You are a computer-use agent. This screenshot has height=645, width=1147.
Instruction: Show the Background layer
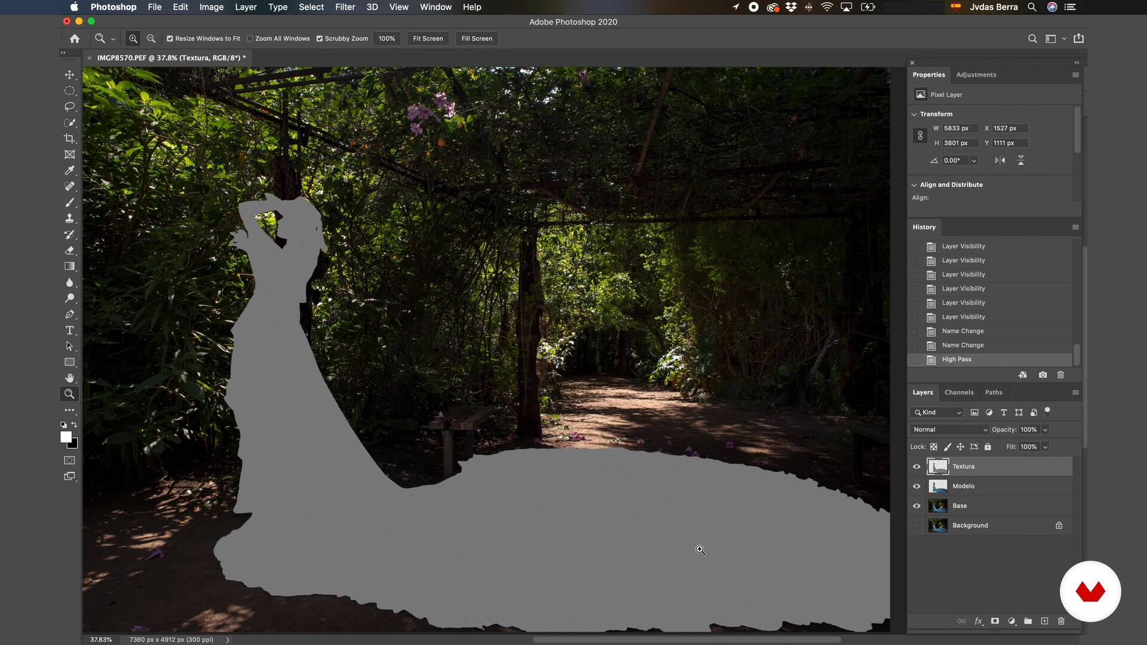tap(916, 526)
